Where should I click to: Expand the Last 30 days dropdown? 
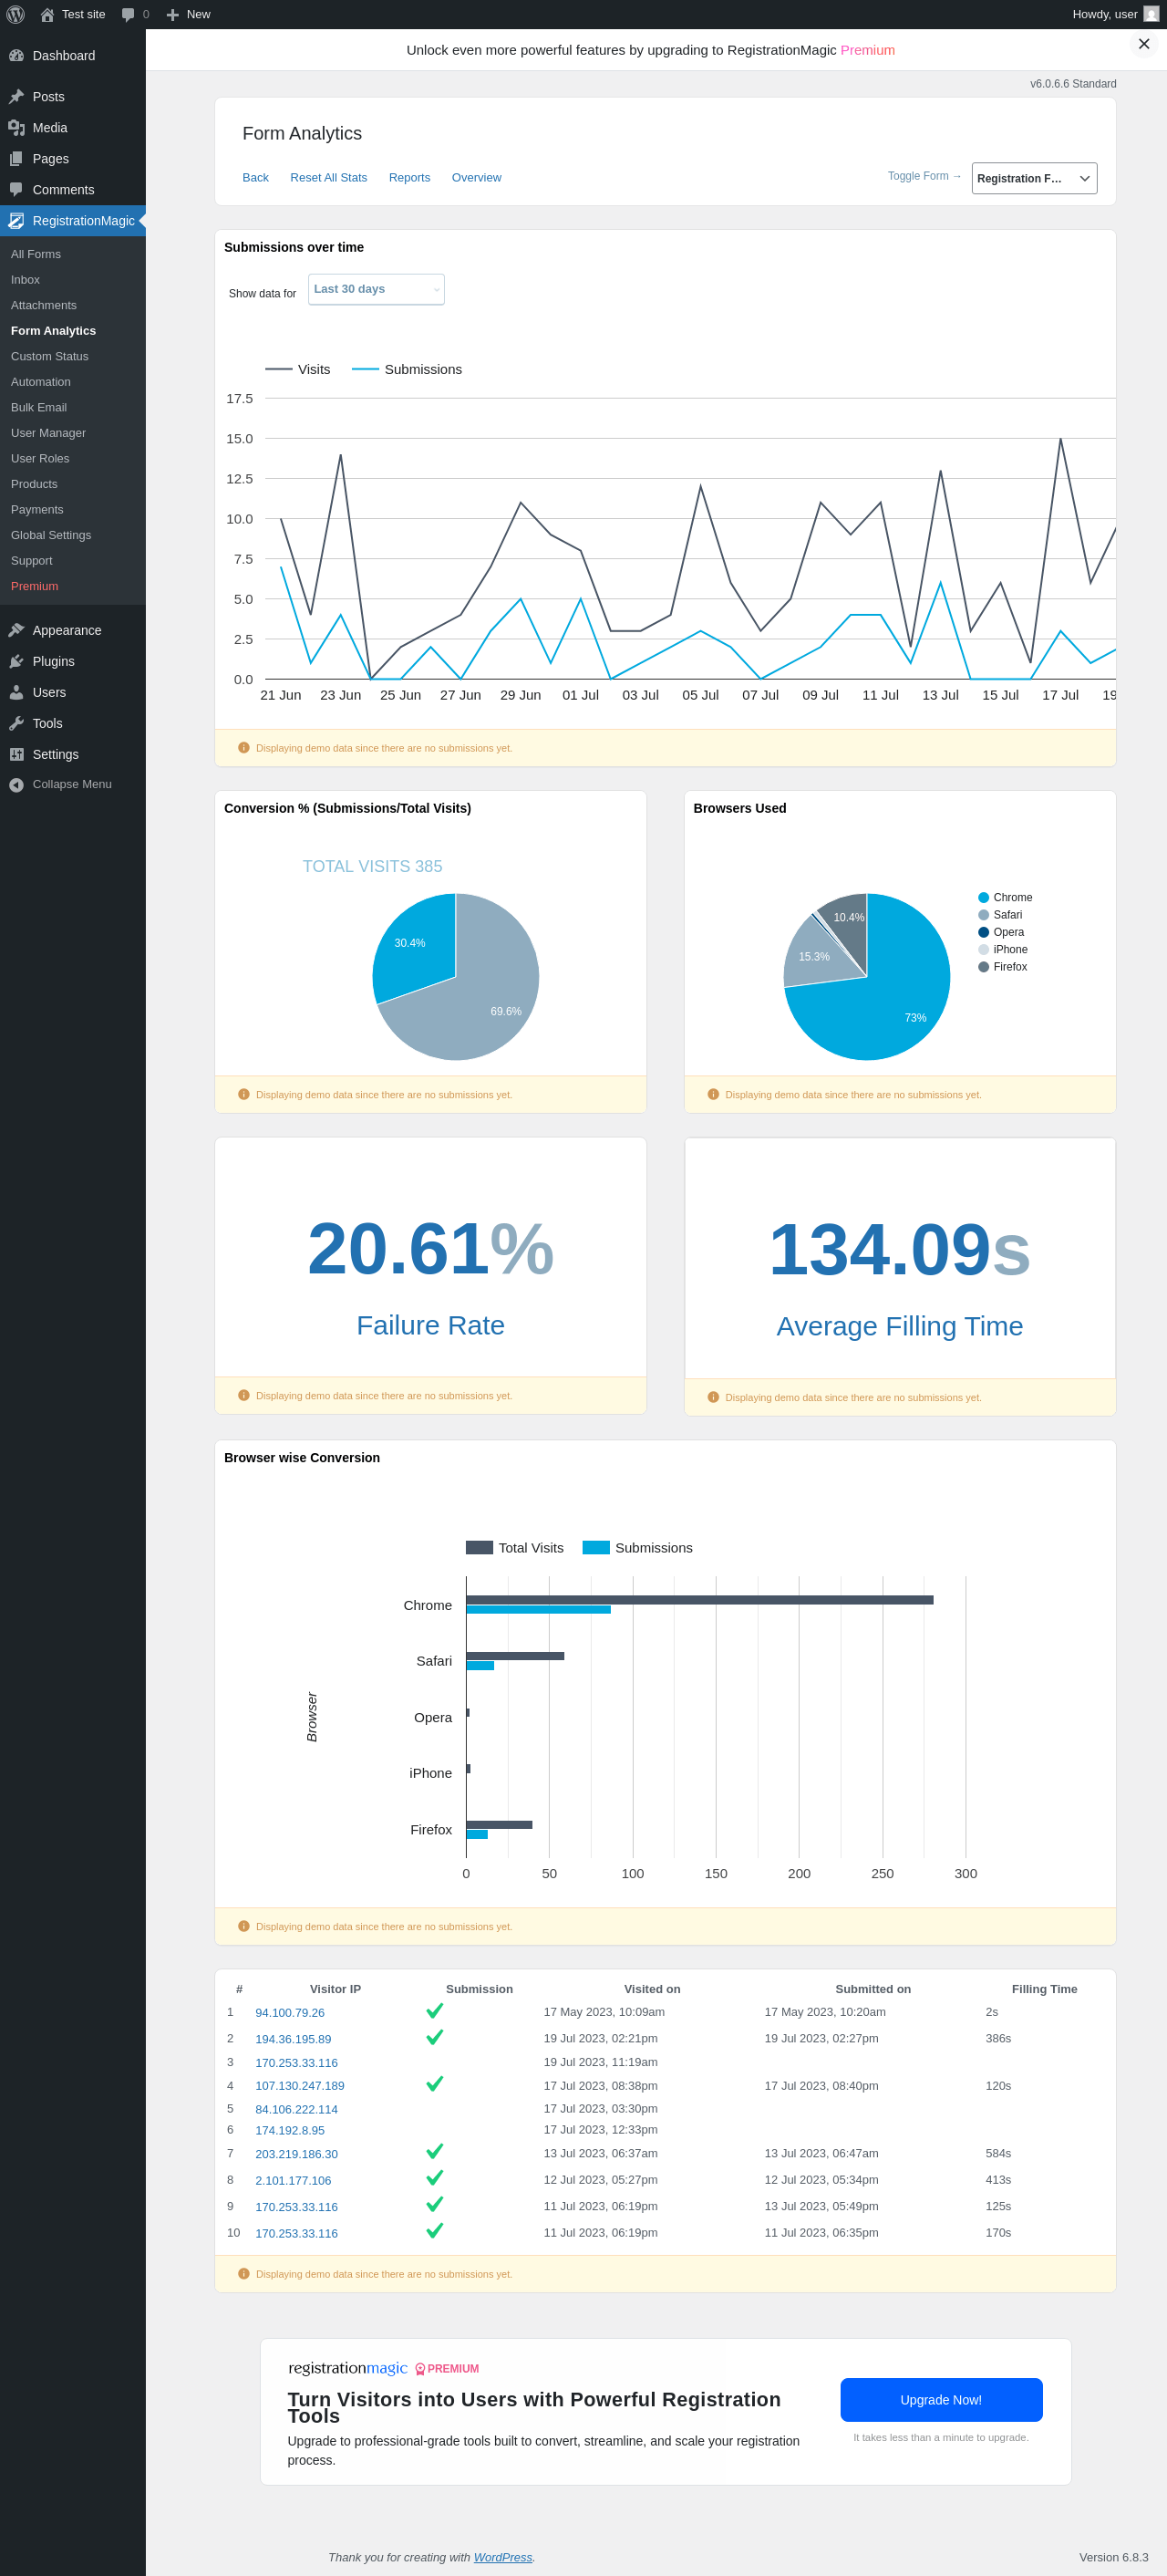[x=376, y=289]
